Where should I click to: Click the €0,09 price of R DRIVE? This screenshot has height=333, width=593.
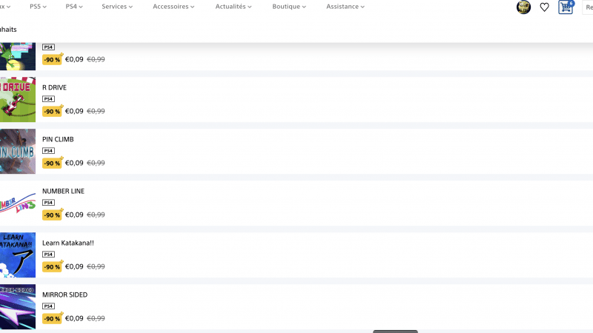tap(74, 111)
